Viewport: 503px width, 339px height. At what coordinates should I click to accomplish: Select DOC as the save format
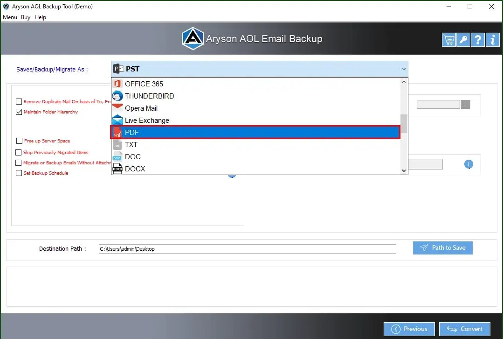coord(255,157)
